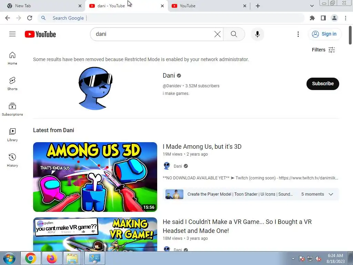Start voice search with microphone icon
The image size is (353, 265).
[x=257, y=34]
